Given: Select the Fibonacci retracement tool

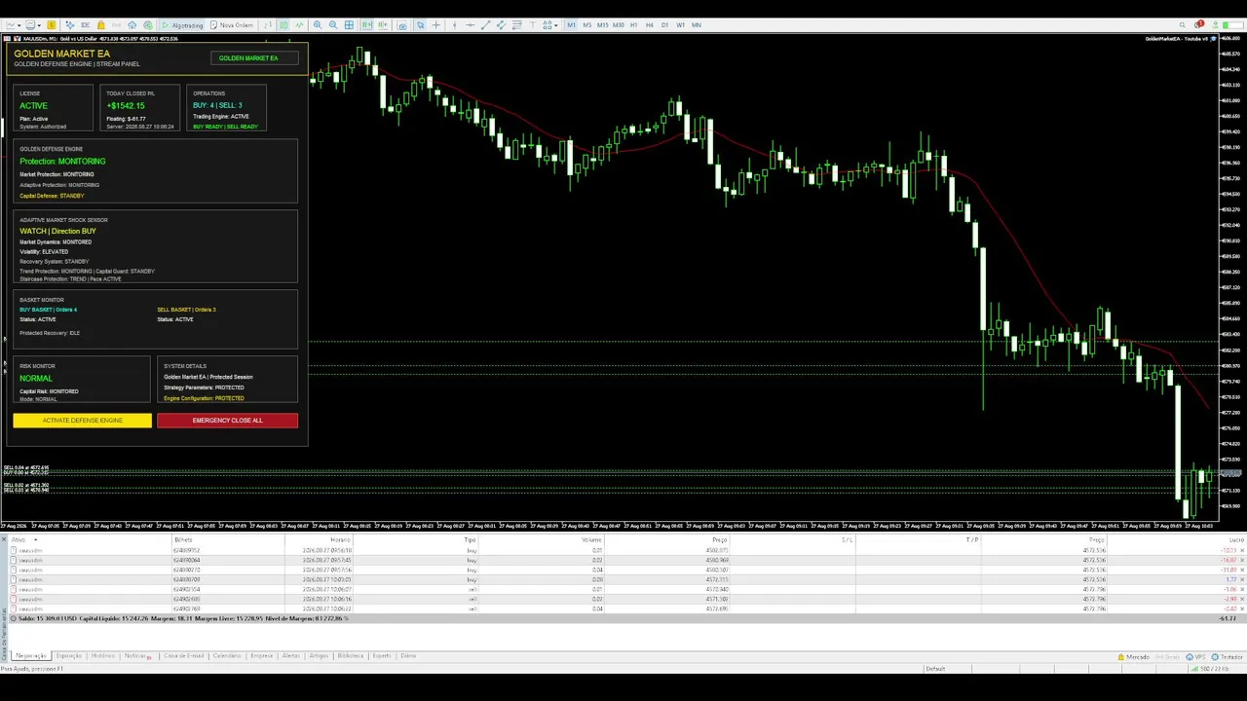Looking at the screenshot, I should (x=517, y=25).
